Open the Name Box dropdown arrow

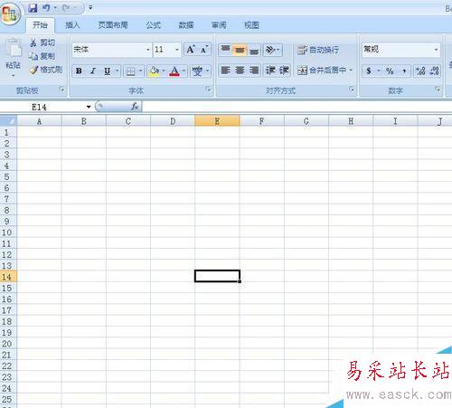click(89, 107)
